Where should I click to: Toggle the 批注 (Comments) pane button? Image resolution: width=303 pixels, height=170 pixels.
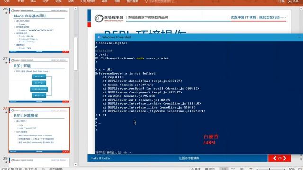(210, 169)
